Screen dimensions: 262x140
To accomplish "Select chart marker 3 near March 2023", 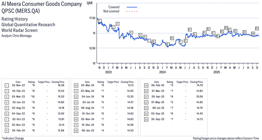I will pyautogui.click(x=117, y=24).
